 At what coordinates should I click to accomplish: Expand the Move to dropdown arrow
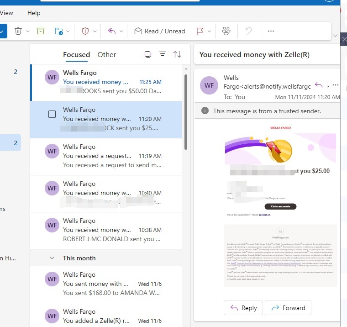pyautogui.click(x=68, y=31)
